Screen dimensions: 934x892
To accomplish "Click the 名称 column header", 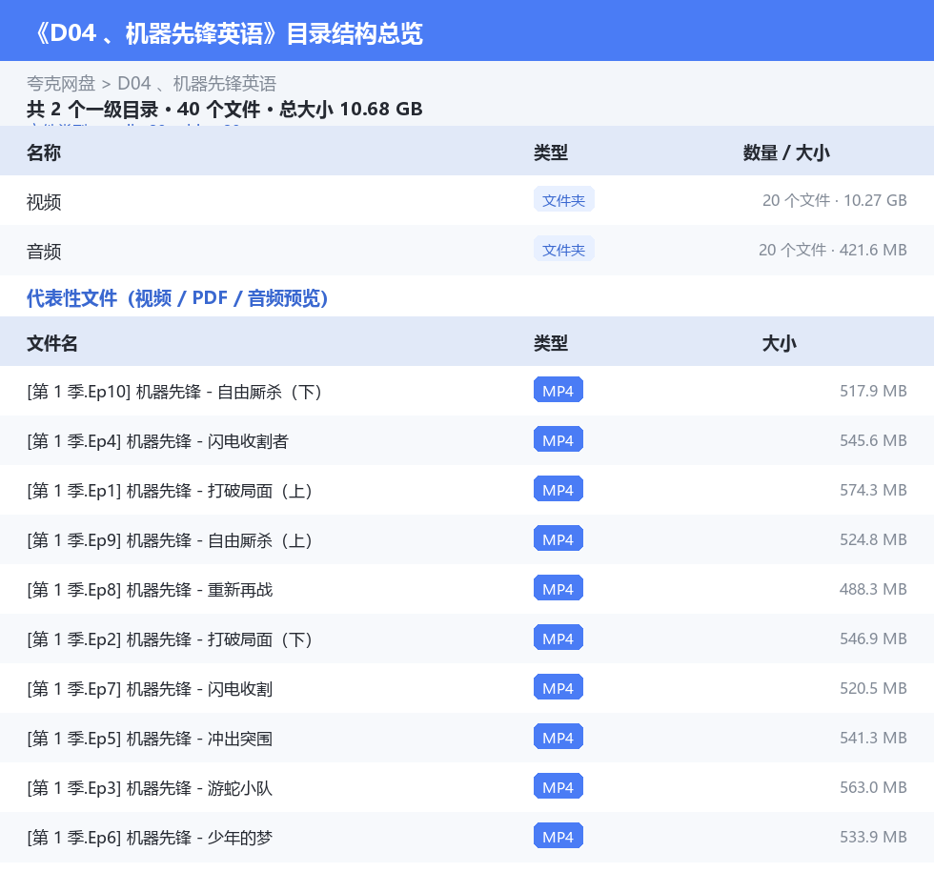I will (x=44, y=152).
